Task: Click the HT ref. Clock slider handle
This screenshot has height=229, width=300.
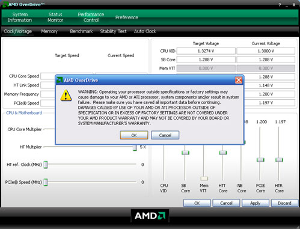Action: (x=46, y=165)
